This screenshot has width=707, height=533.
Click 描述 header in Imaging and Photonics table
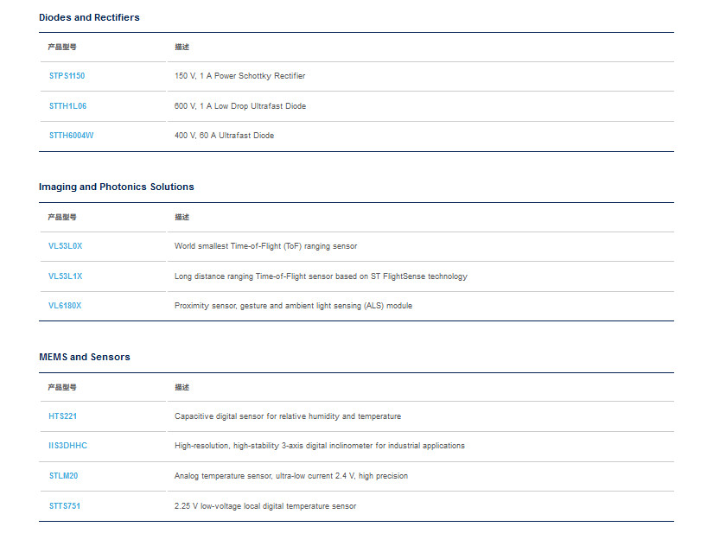pyautogui.click(x=182, y=217)
